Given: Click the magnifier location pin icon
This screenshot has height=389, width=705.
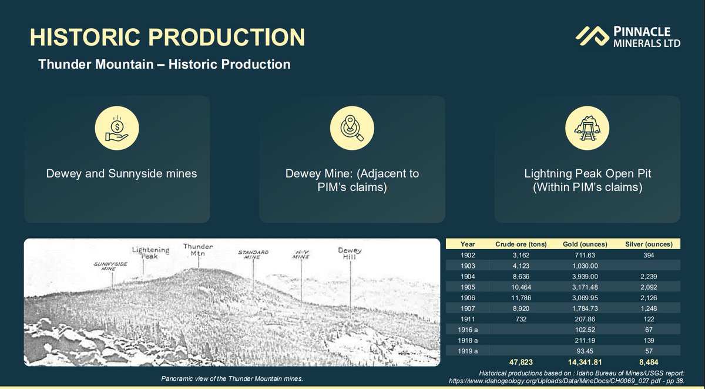Looking at the screenshot, I should (x=352, y=129).
